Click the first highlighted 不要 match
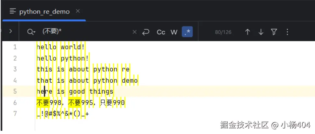This screenshot has width=315, height=134. 43,103
